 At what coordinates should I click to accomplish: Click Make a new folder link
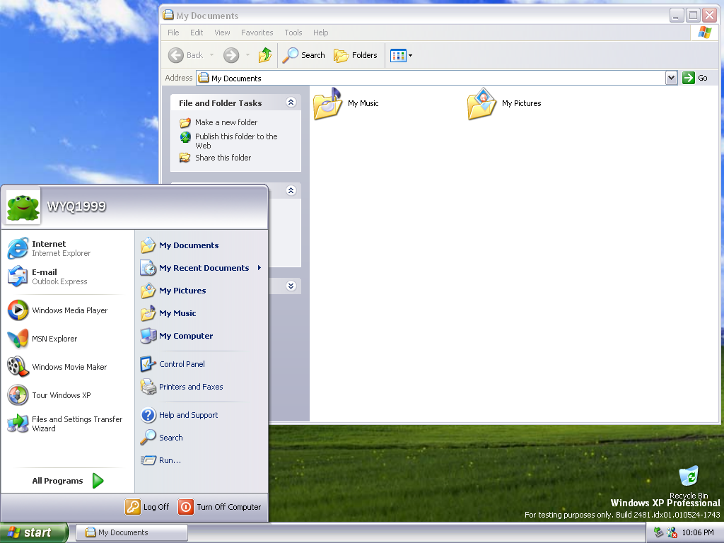pos(226,122)
